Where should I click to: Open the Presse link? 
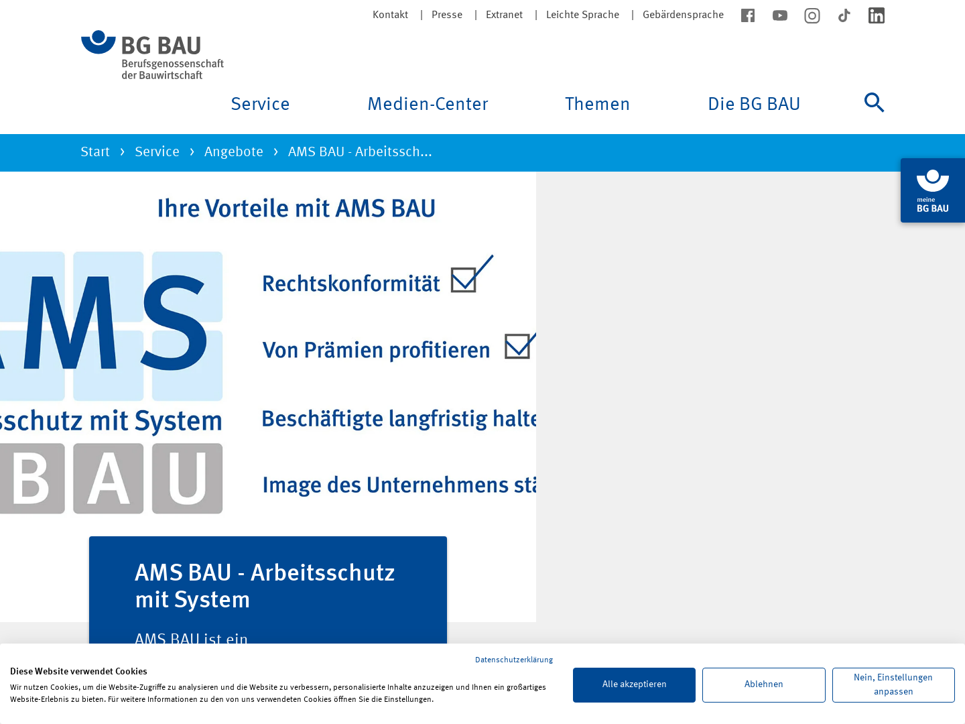447,15
